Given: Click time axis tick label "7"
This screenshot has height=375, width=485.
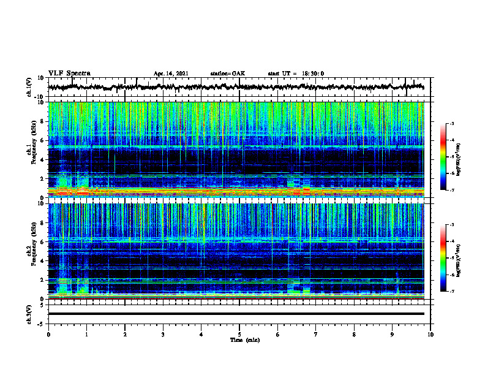Looking at the screenshot, I should (316, 335).
